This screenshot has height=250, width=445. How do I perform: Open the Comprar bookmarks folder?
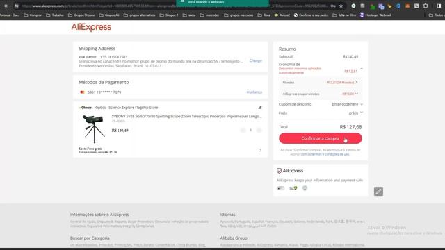[x=33, y=15]
